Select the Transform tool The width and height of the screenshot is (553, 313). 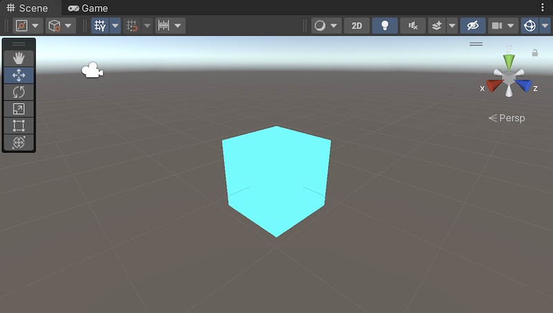coord(19,142)
